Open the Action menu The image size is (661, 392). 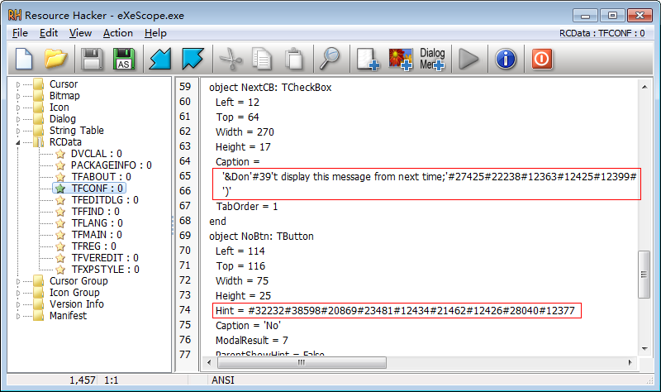click(117, 33)
